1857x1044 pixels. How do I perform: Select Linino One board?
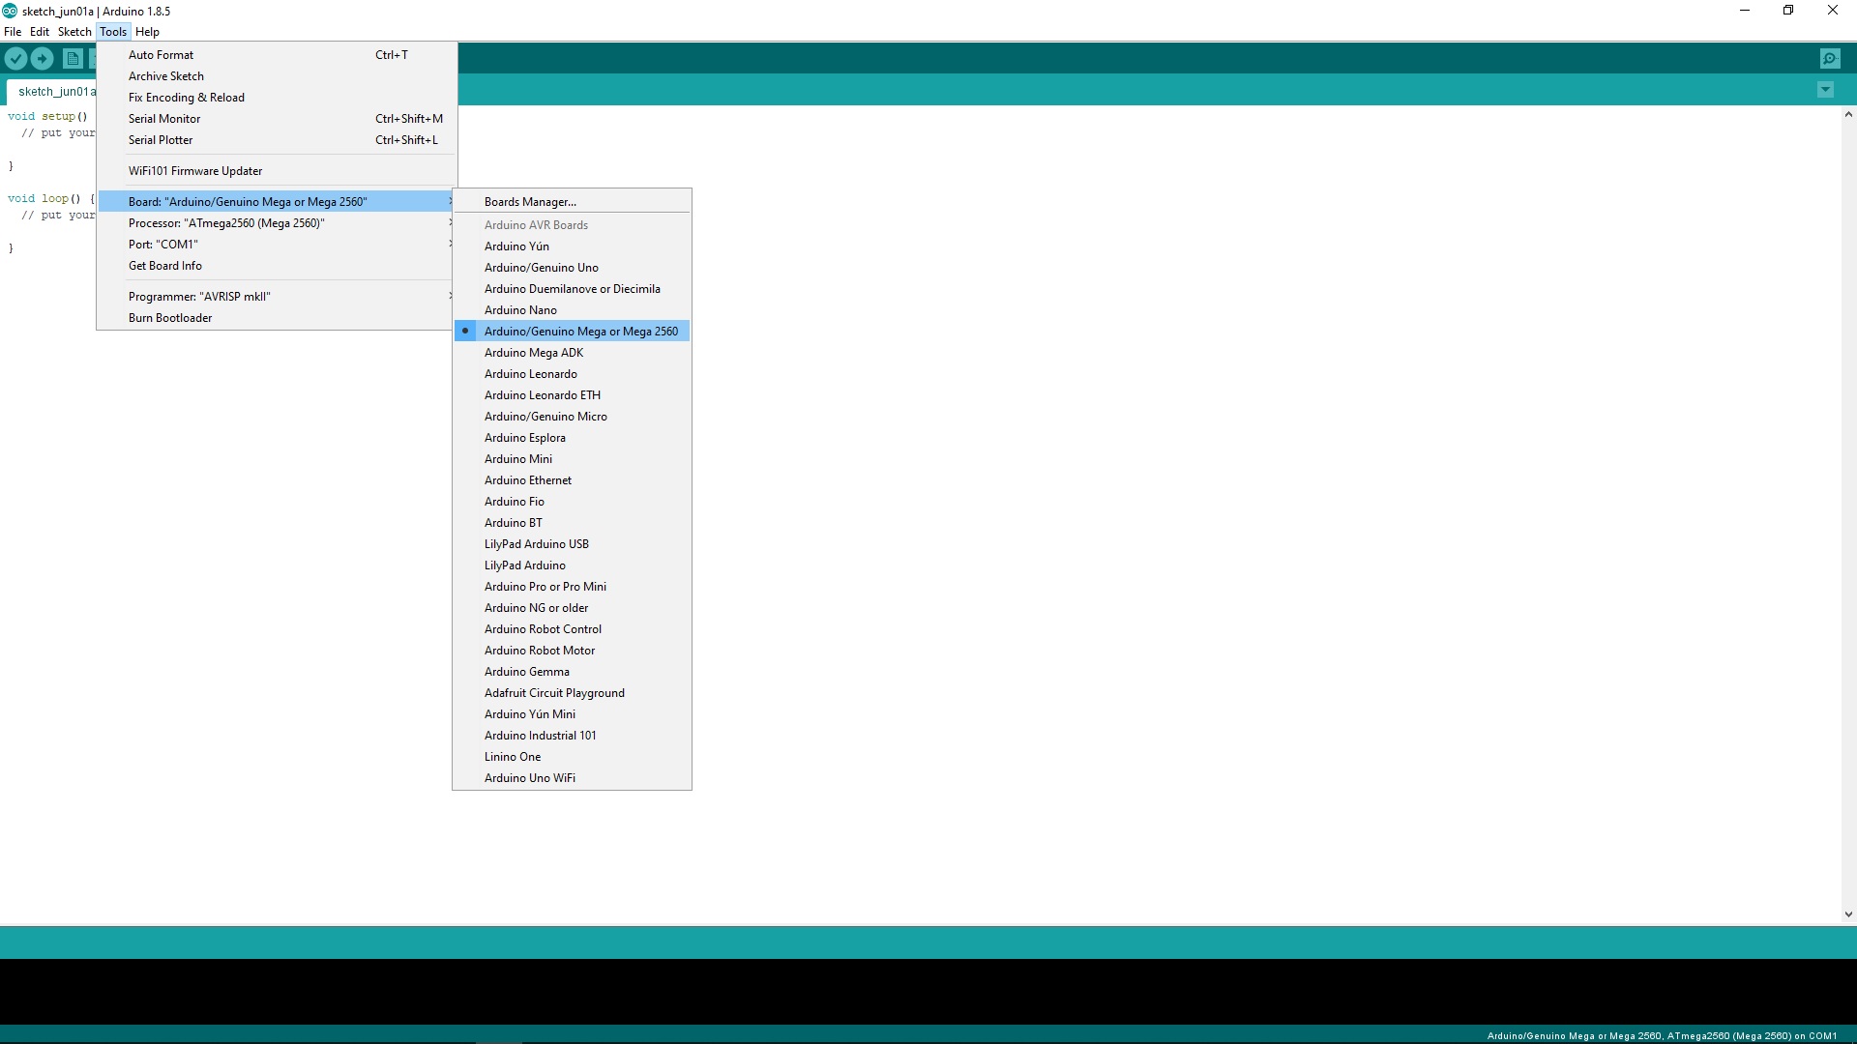pos(572,757)
